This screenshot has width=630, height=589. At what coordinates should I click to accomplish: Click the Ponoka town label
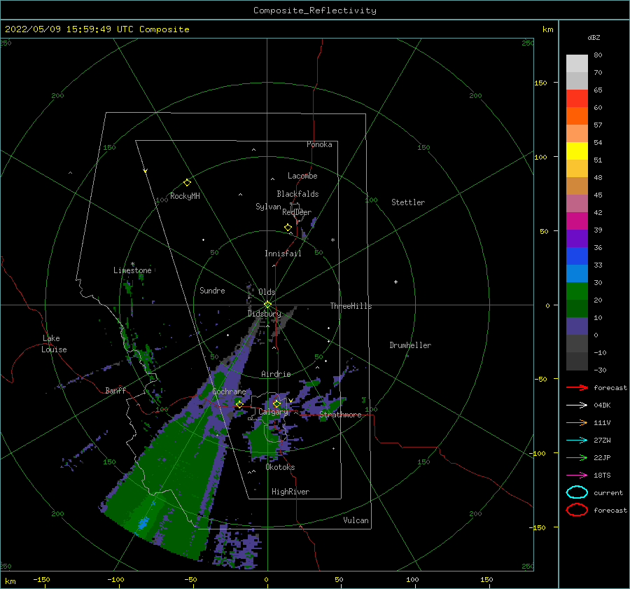point(319,144)
